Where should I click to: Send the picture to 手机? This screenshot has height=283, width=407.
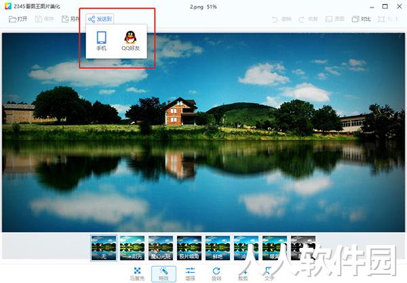tap(101, 41)
